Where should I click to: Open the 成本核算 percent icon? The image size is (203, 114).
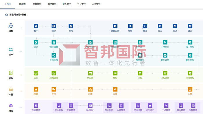point(138,106)
